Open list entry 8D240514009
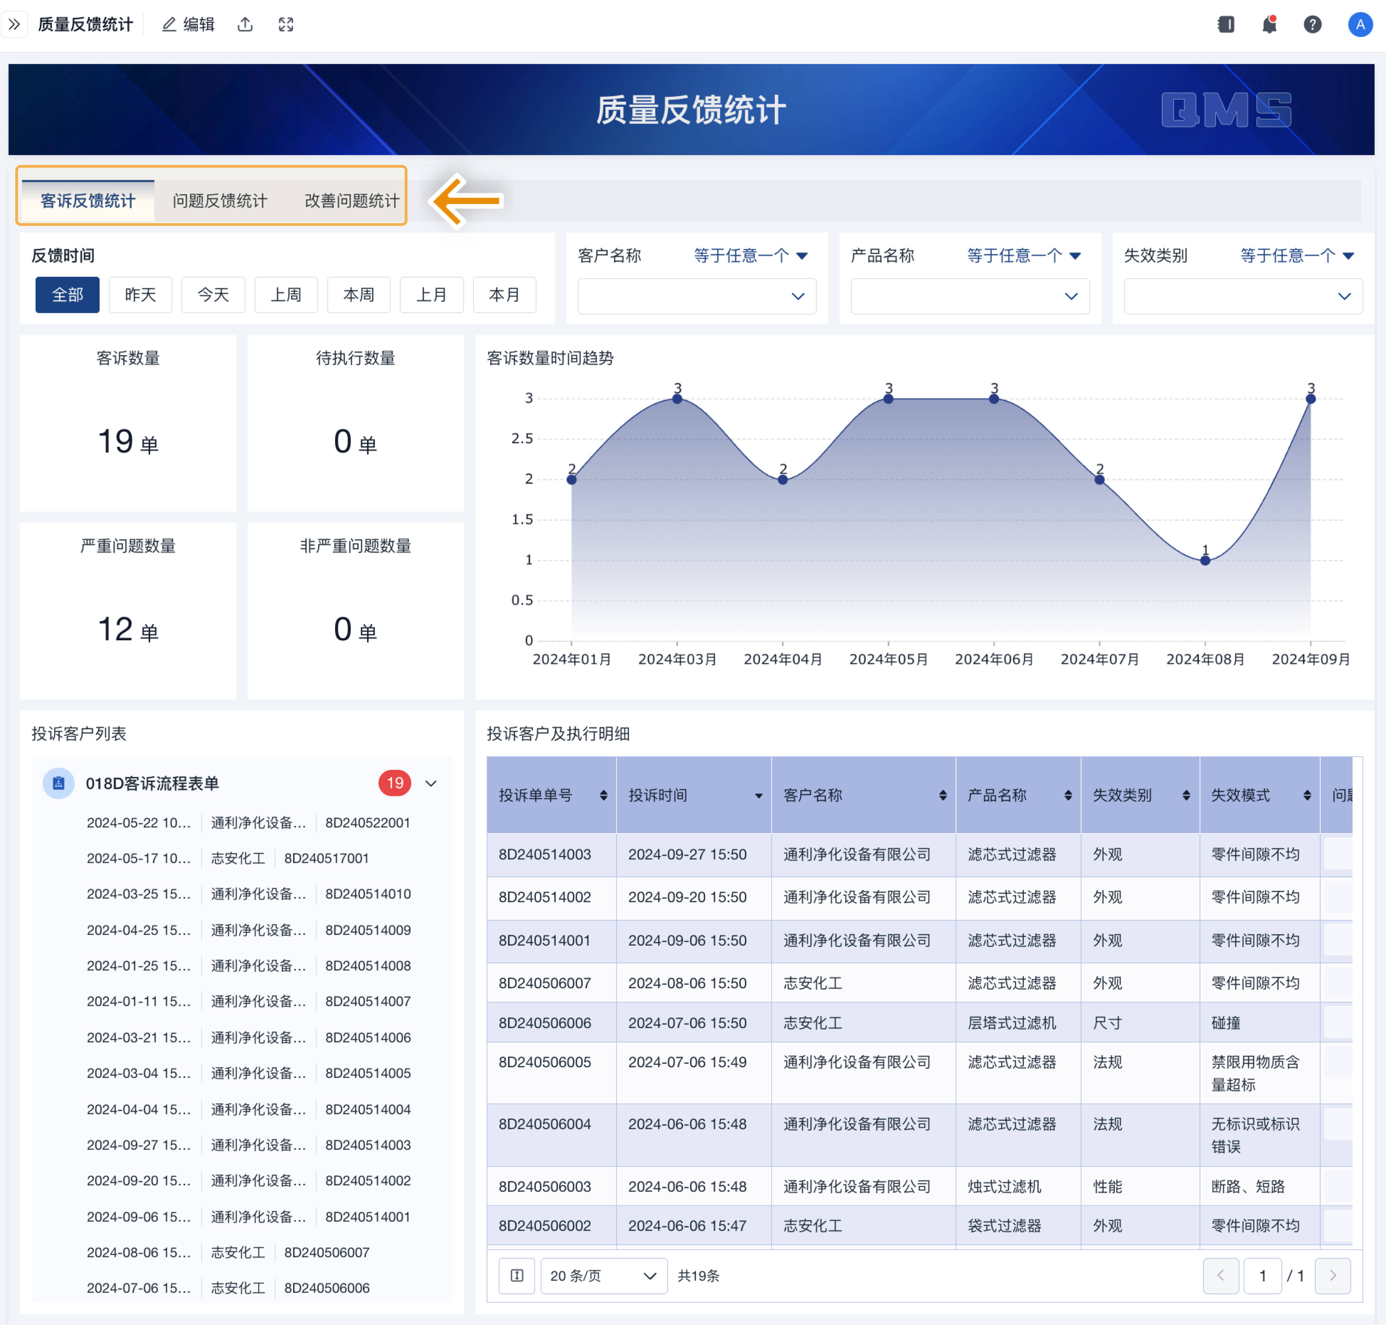The height and width of the screenshot is (1325, 1386). (x=249, y=930)
